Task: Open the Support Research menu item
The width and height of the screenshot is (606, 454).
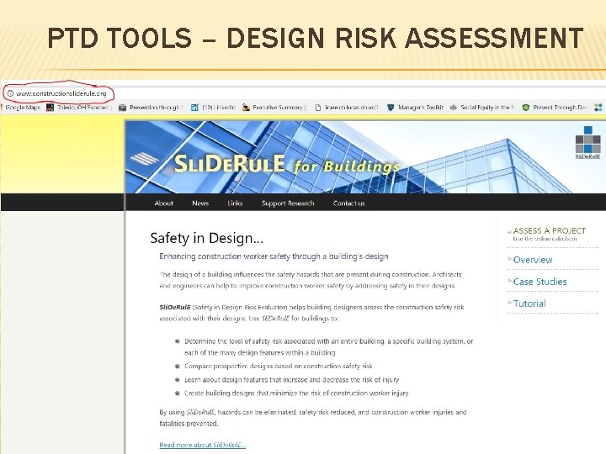Action: click(288, 203)
